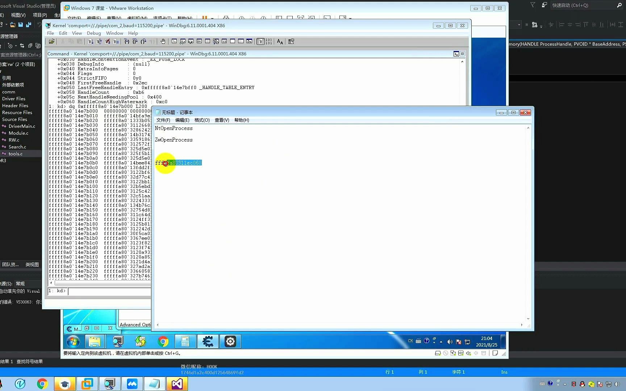Image resolution: width=626 pixels, height=391 pixels.
Task: Switch to 类视图 tab in Visual Studio
Action: click(x=32, y=265)
